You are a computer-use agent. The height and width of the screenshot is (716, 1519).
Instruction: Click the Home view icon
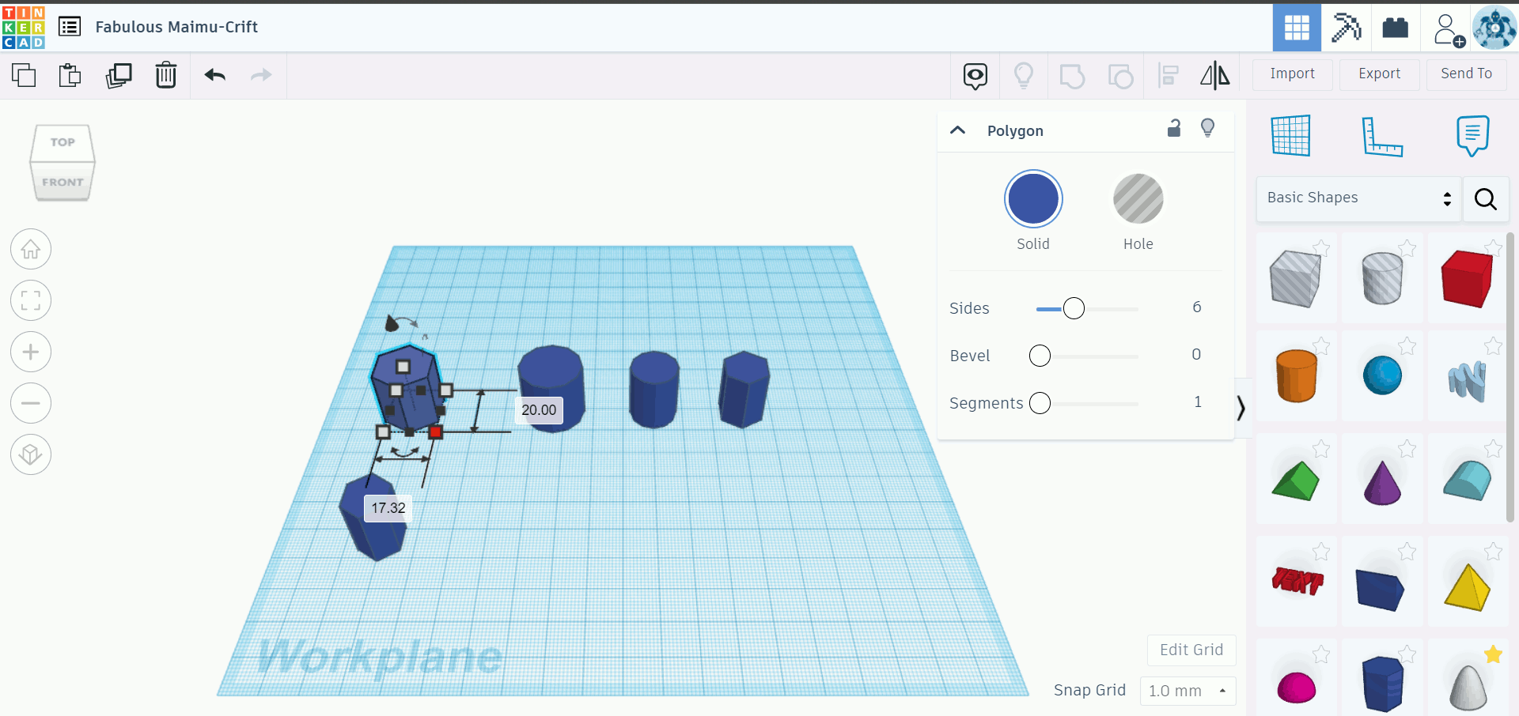tap(30, 249)
